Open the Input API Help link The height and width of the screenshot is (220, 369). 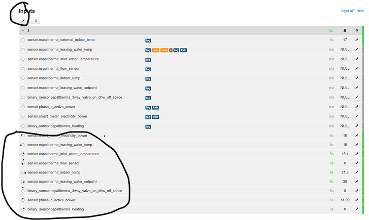[x=352, y=11]
